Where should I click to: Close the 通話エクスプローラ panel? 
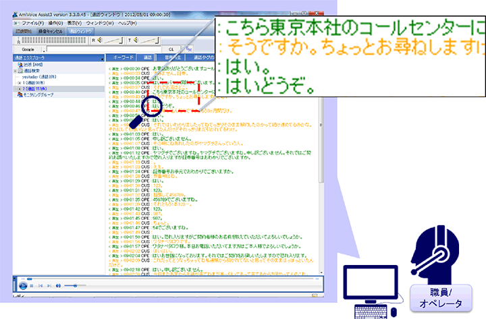102,59
